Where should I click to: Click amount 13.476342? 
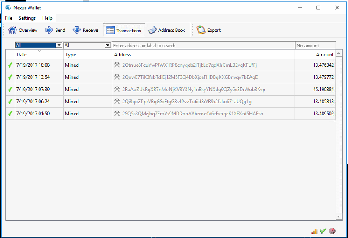tap(323, 65)
